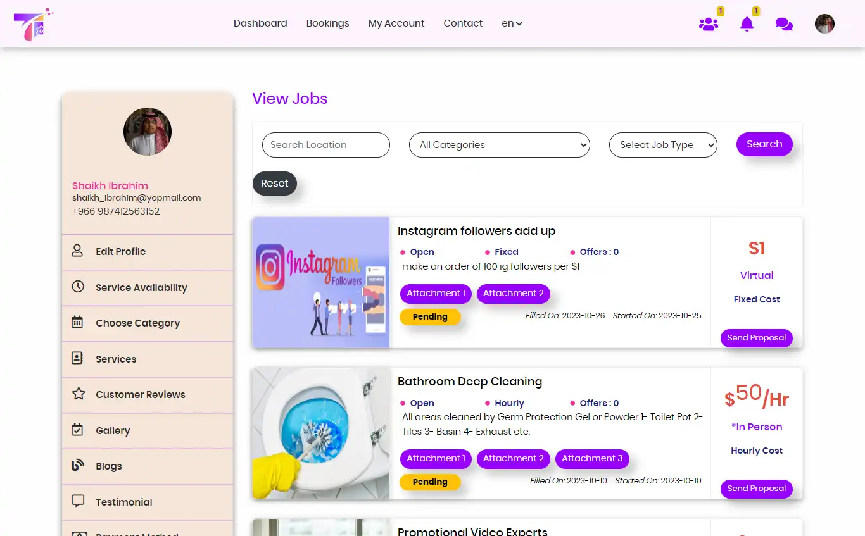Expand the language selector showing en
The image size is (865, 536).
click(x=512, y=23)
